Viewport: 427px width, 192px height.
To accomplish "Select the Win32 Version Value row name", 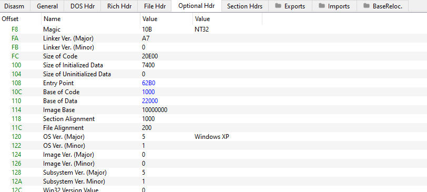I will (71, 190).
